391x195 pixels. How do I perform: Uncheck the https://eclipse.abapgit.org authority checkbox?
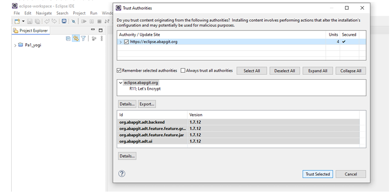(x=126, y=42)
